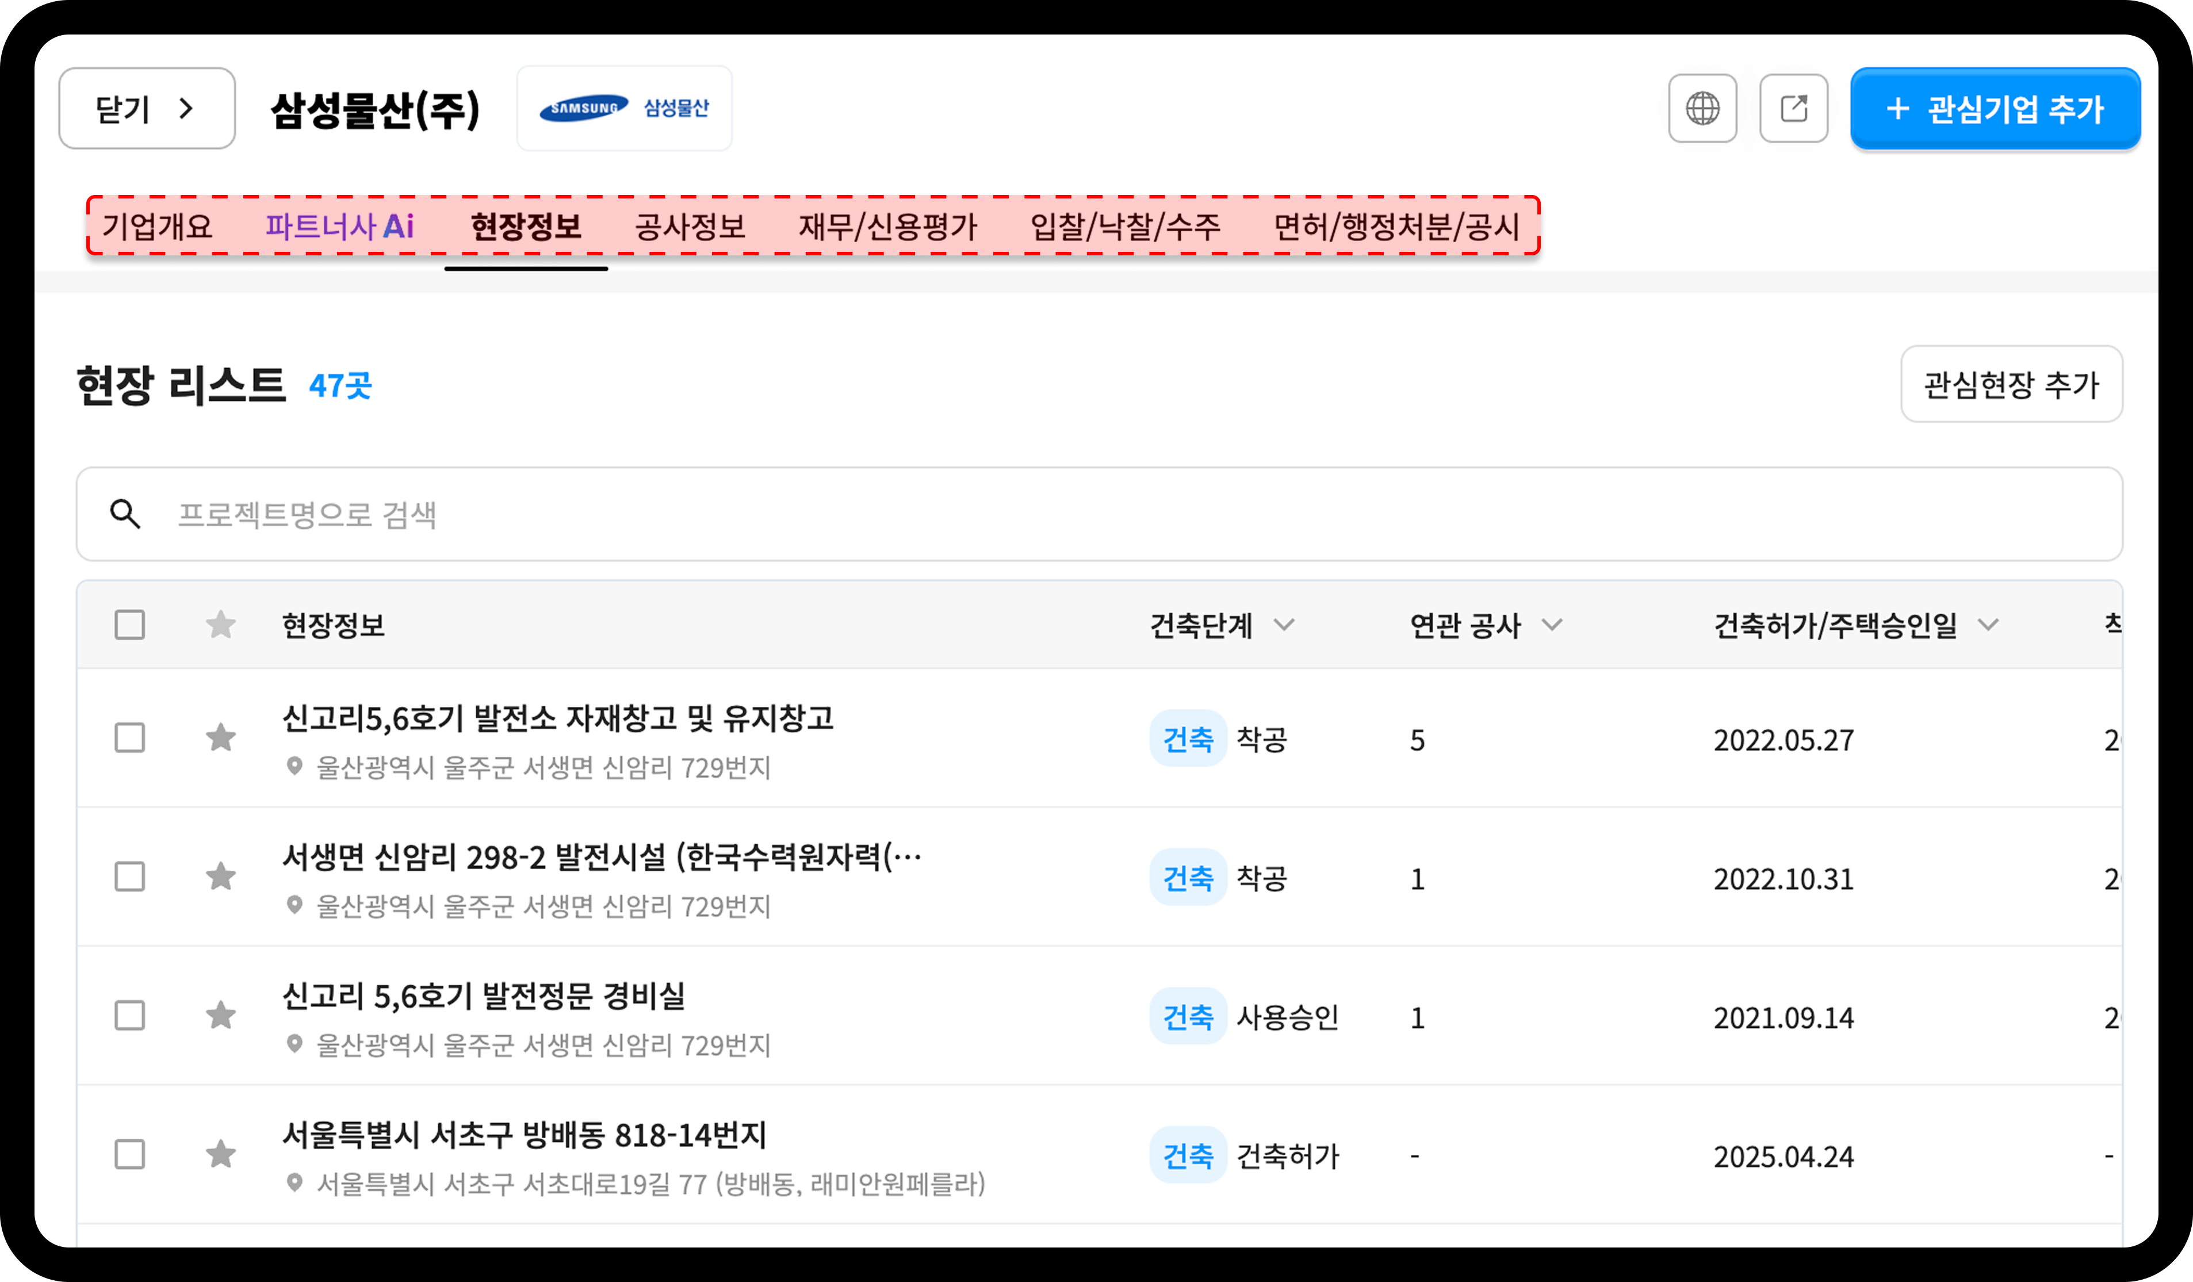Click location pin under 신고리5,6호기 발전소 자재창고
The width and height of the screenshot is (2193, 1282).
(295, 767)
